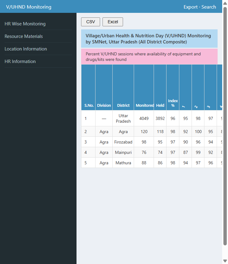Click the Held value 118 for Agra

pyautogui.click(x=160, y=132)
